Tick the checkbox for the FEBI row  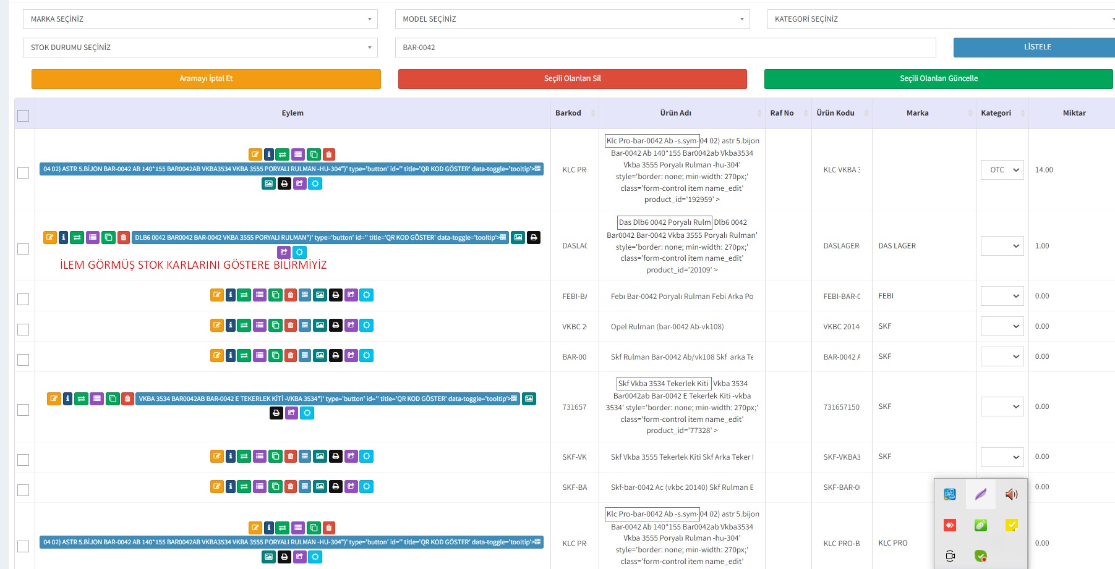(x=23, y=299)
